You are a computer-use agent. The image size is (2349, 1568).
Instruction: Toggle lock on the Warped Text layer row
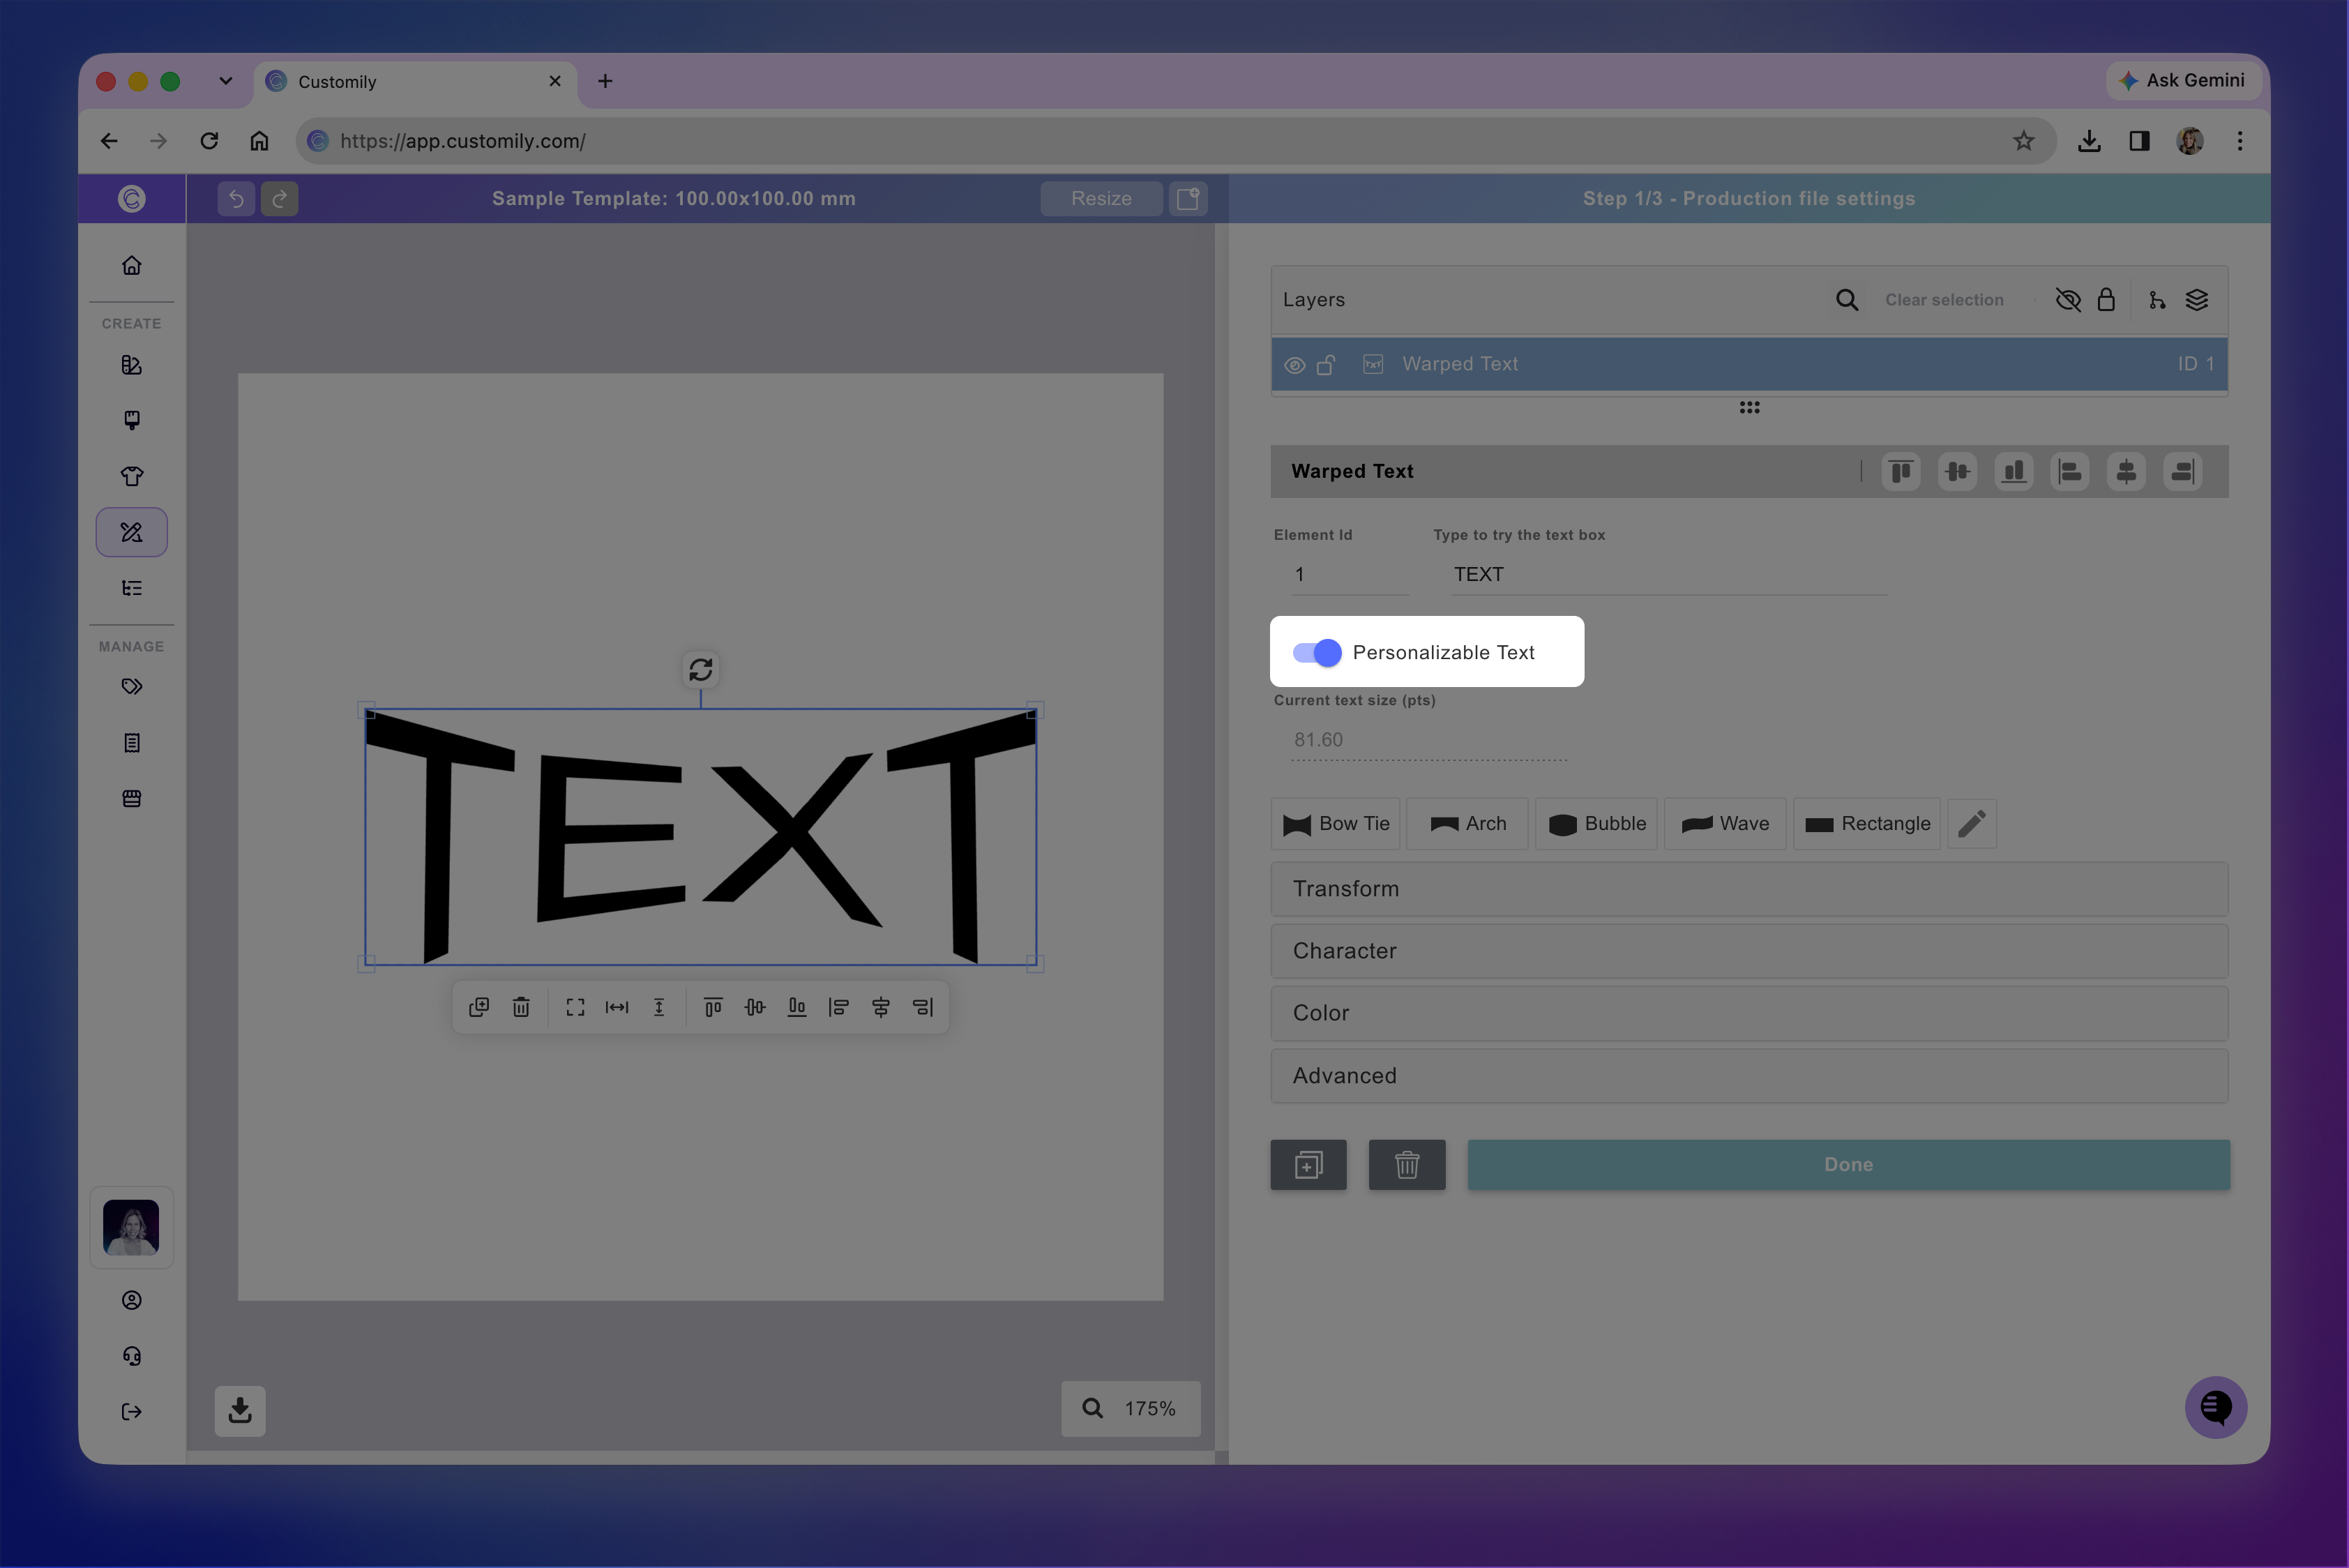[1326, 365]
